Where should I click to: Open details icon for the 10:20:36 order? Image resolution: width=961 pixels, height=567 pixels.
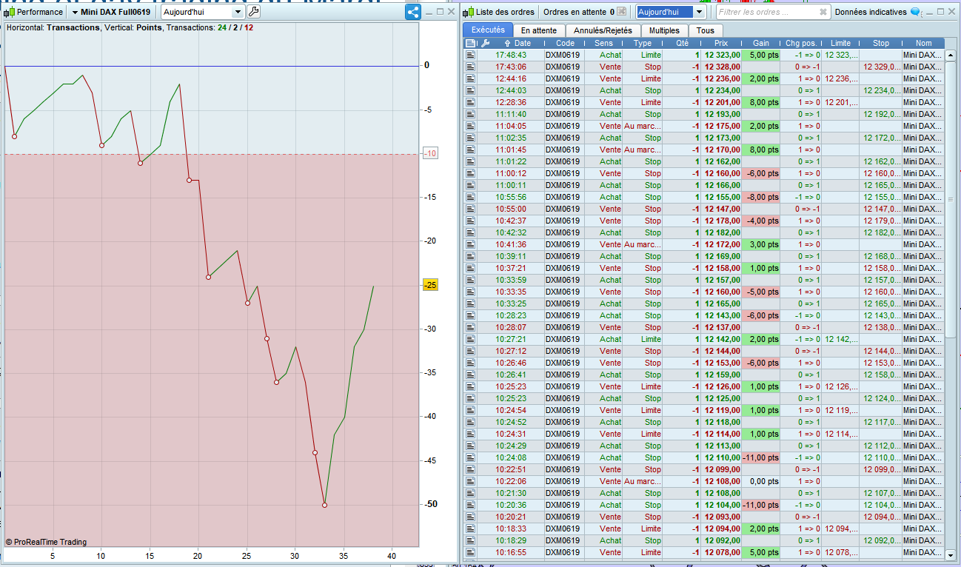click(470, 505)
